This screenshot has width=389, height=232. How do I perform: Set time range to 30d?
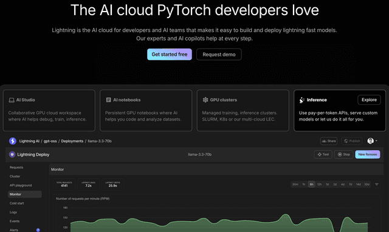point(367,184)
